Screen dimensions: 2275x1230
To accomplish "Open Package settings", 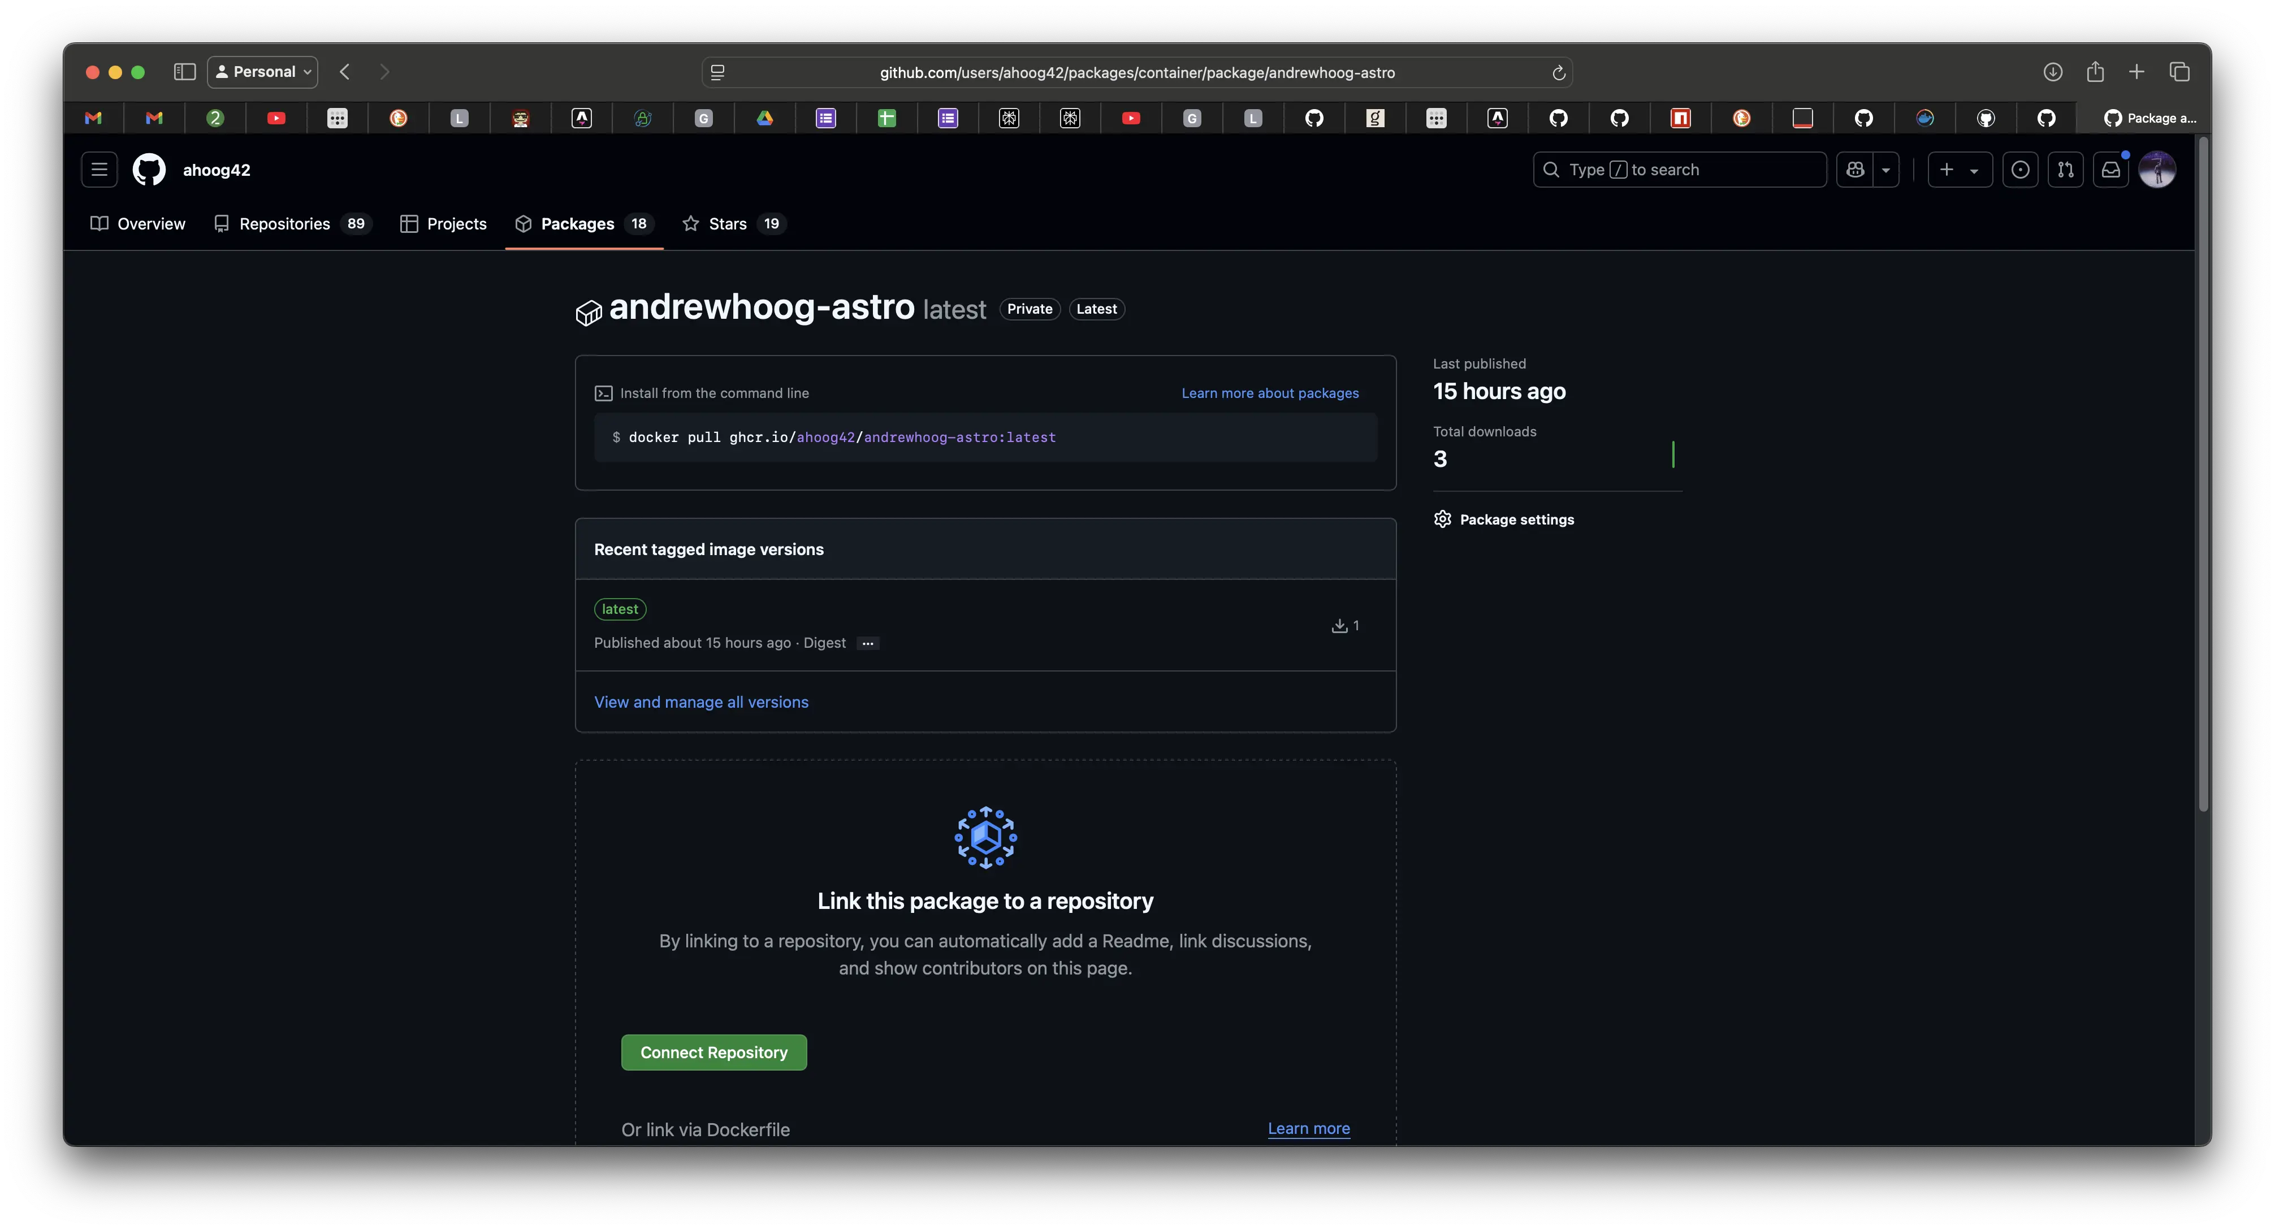I will coord(1516,519).
